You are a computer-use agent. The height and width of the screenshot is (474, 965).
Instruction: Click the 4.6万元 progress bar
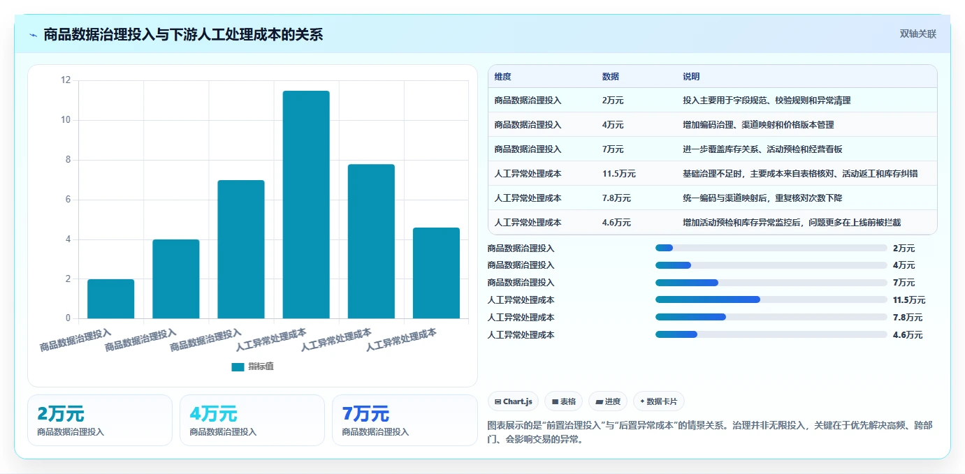(x=771, y=334)
